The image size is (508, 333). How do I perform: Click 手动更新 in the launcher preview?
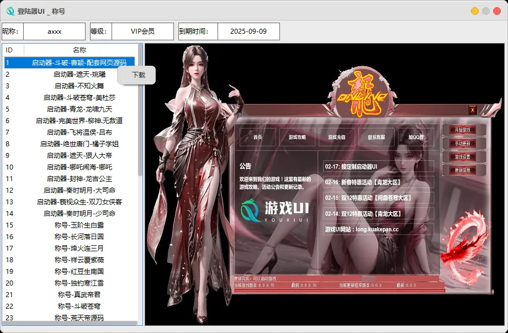(462, 144)
